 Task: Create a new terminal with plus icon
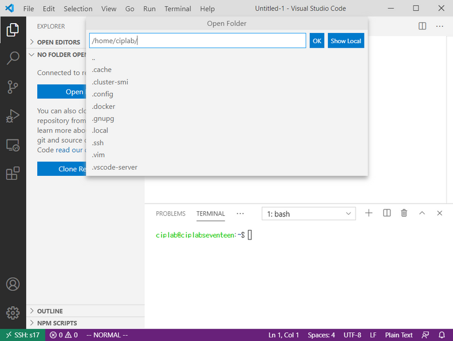pos(369,213)
